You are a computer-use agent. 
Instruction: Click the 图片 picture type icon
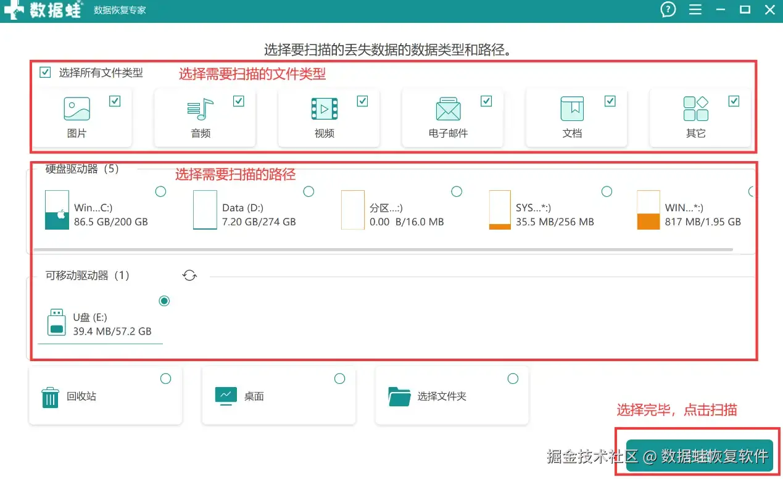77,109
